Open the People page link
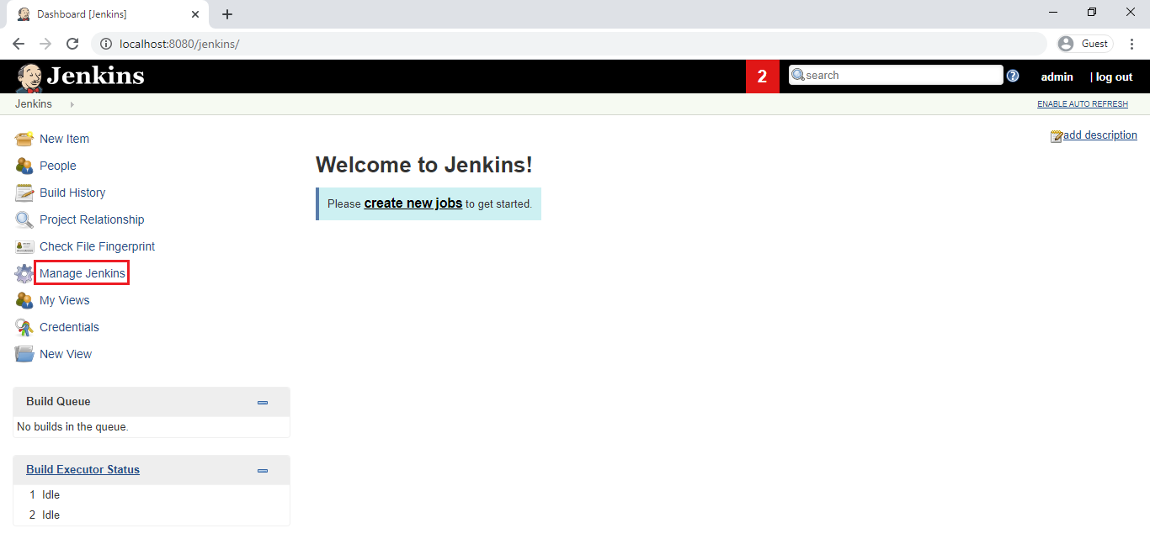This screenshot has width=1150, height=544. click(x=58, y=166)
